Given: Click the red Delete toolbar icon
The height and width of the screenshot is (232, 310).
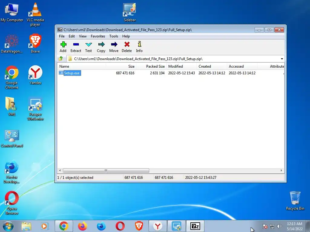Looking at the screenshot, I should 127,47.
